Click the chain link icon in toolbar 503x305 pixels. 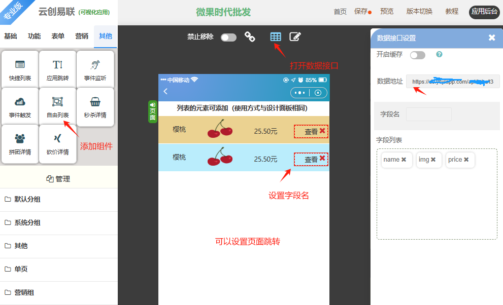pos(250,36)
